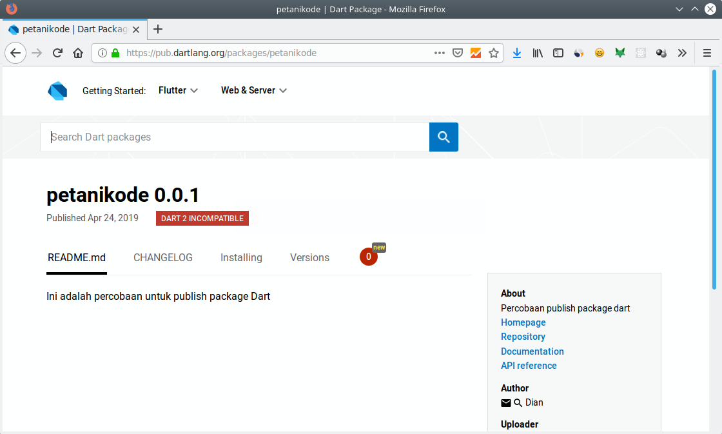Switch to the Installing tab

point(241,257)
